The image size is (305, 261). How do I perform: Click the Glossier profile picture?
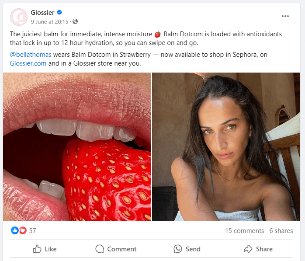point(18,17)
